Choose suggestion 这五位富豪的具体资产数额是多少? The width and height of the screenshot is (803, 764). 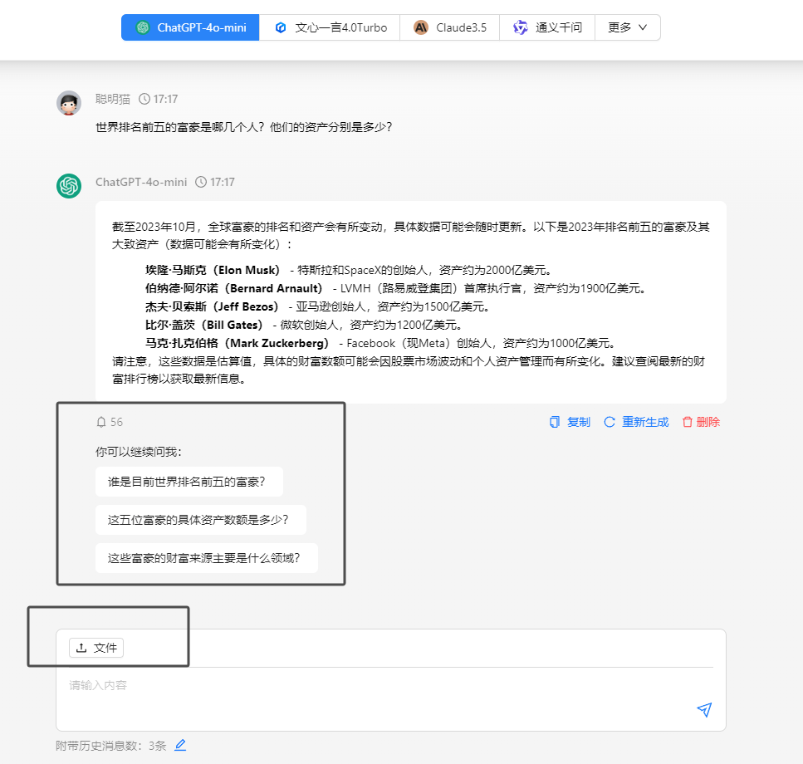click(200, 520)
